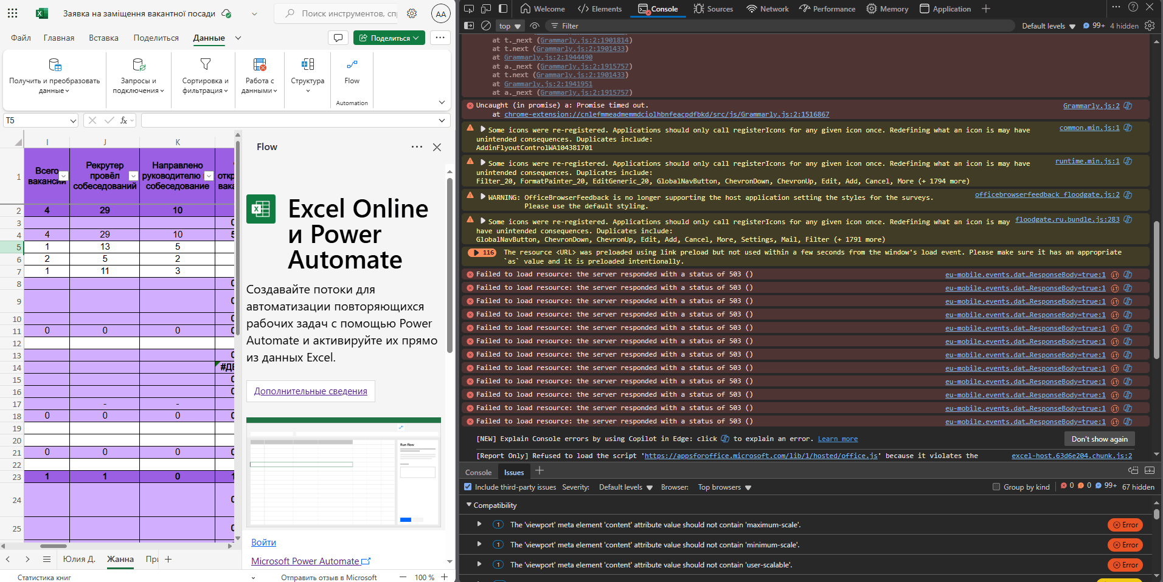Expand the Top browsers dropdown

click(x=724, y=487)
